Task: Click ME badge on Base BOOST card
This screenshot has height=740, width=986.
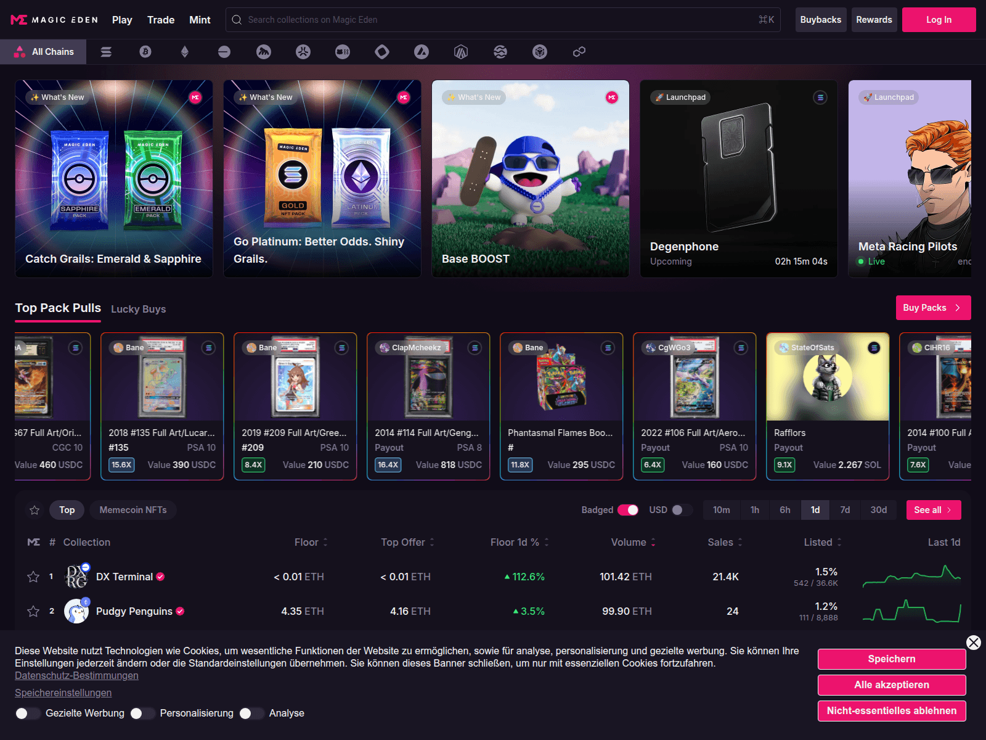Action: [x=612, y=97]
